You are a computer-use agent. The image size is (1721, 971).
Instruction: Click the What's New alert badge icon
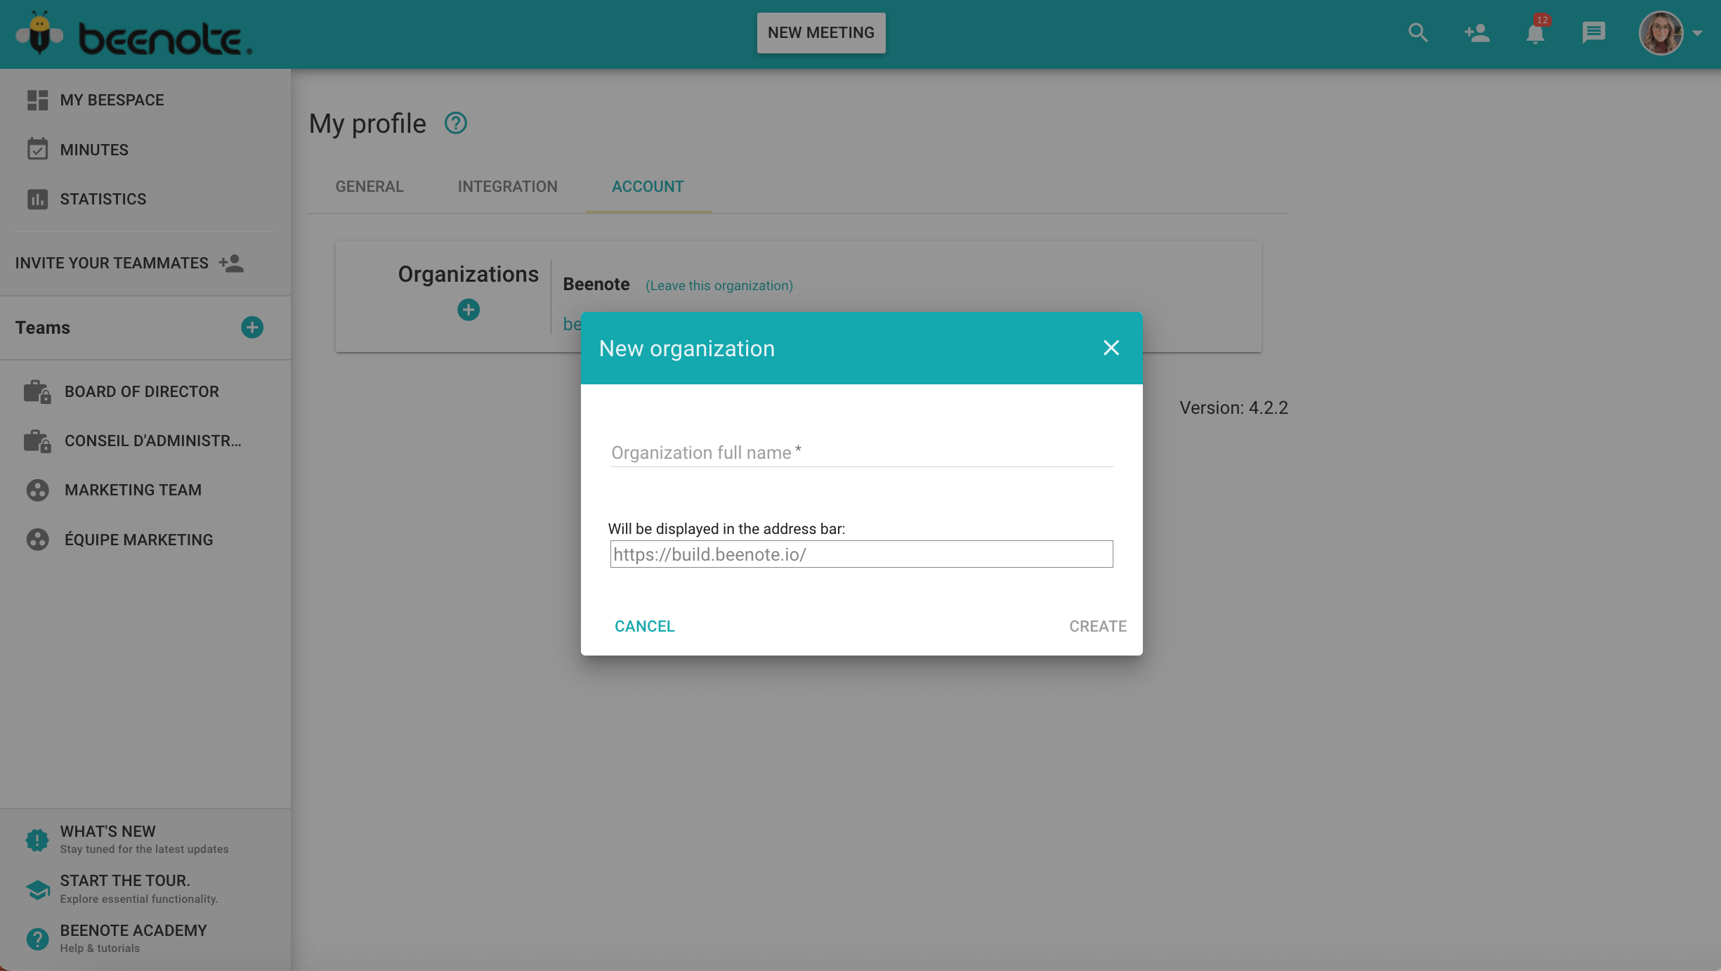[x=37, y=839]
